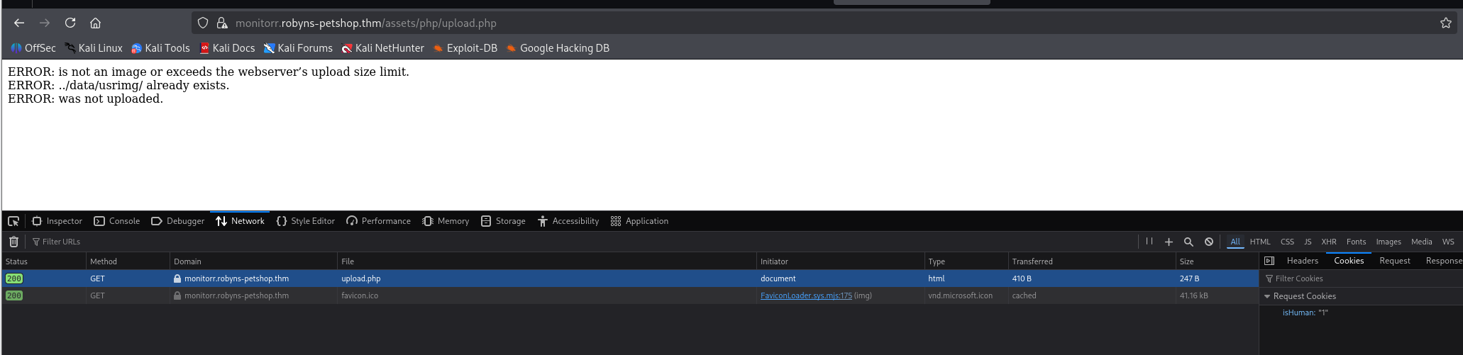Bookmark this page with star icon
The image size is (1463, 355).
click(x=1445, y=23)
